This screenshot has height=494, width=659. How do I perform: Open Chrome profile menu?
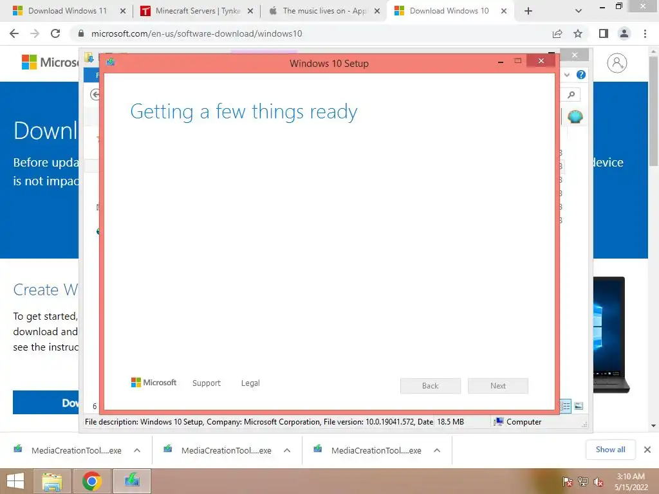coord(624,33)
